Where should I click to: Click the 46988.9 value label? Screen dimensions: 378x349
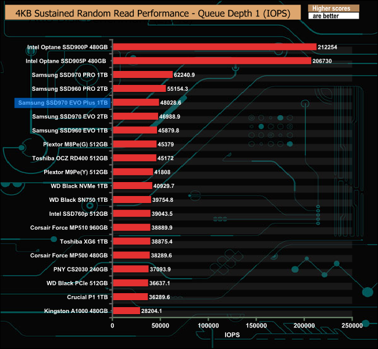(170, 116)
